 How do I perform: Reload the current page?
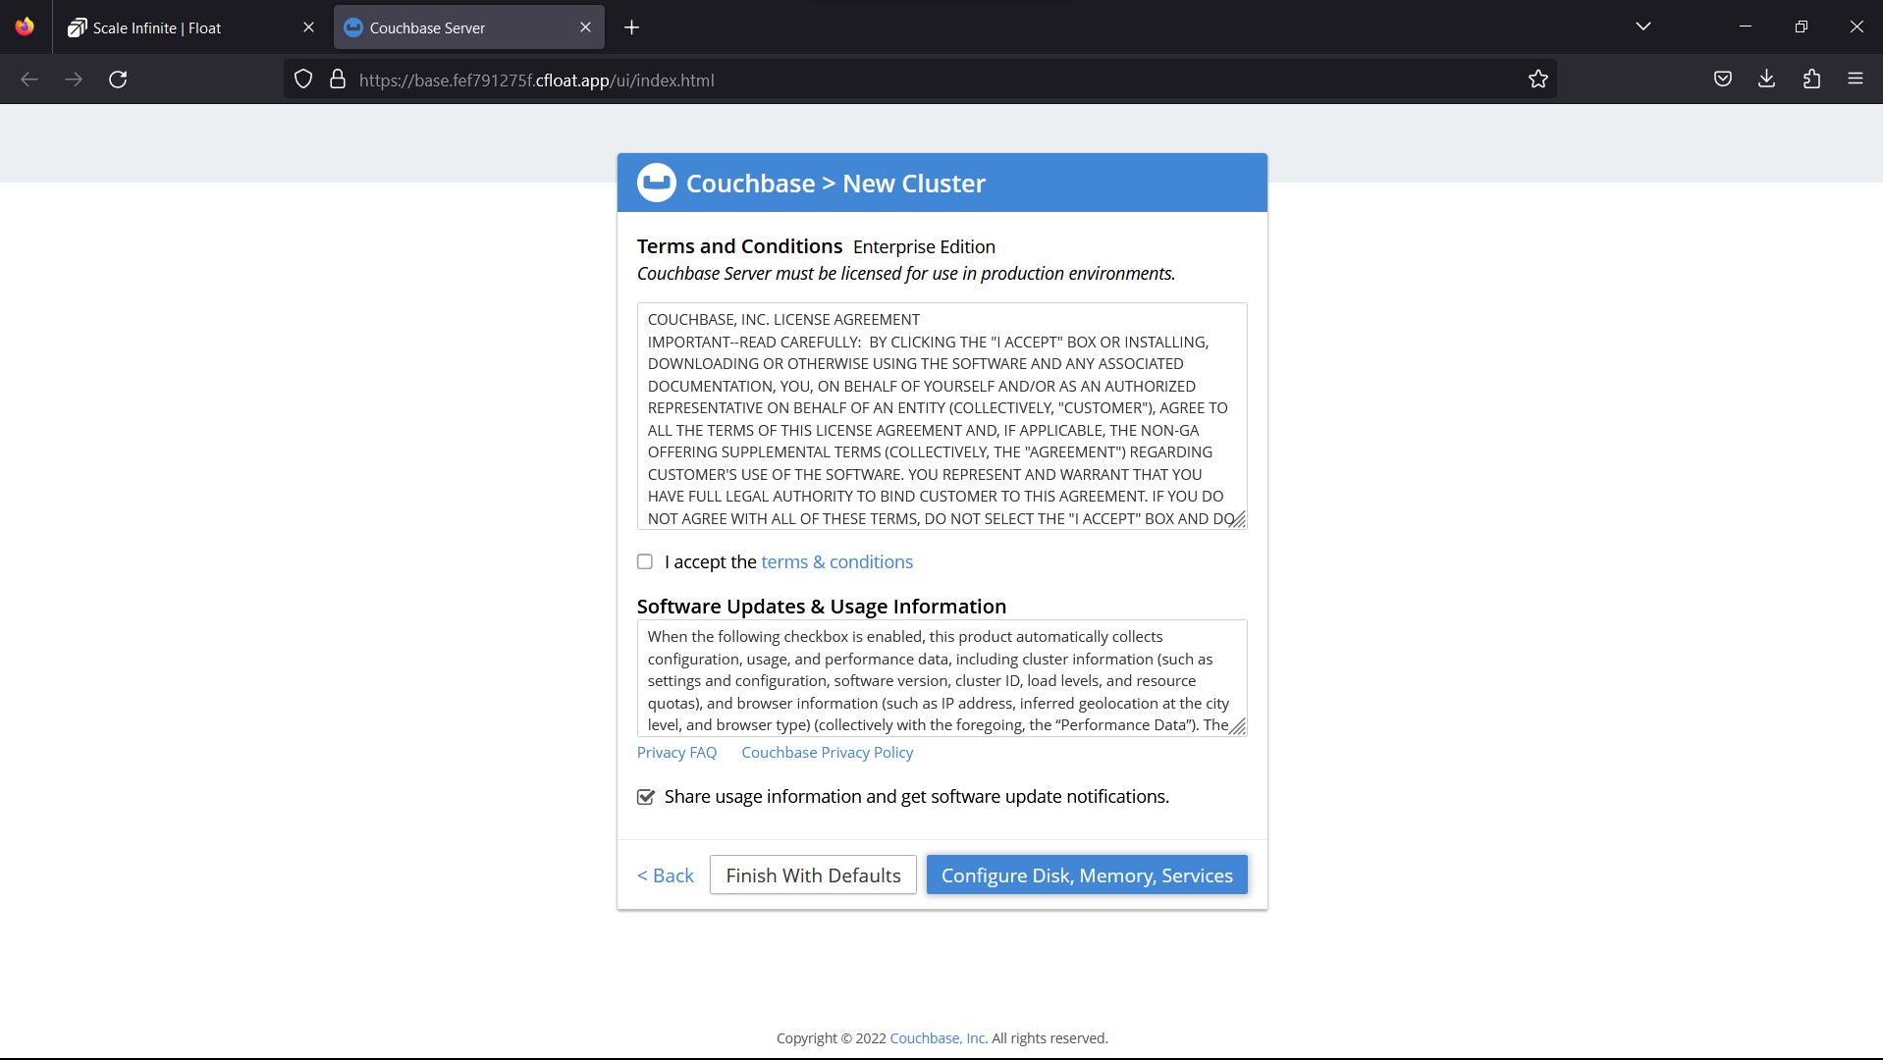click(118, 79)
